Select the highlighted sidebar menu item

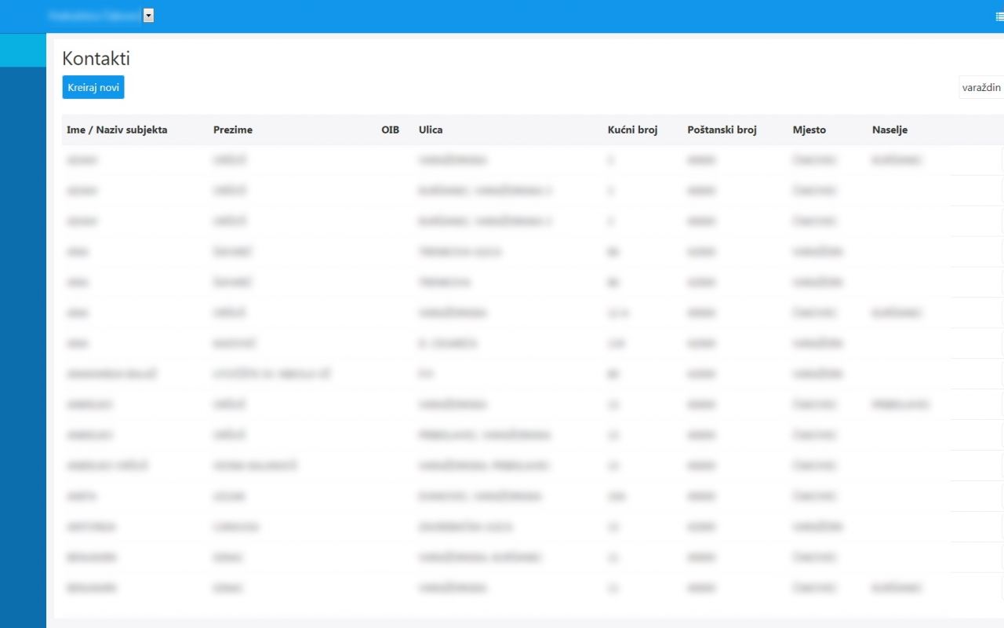(x=23, y=50)
